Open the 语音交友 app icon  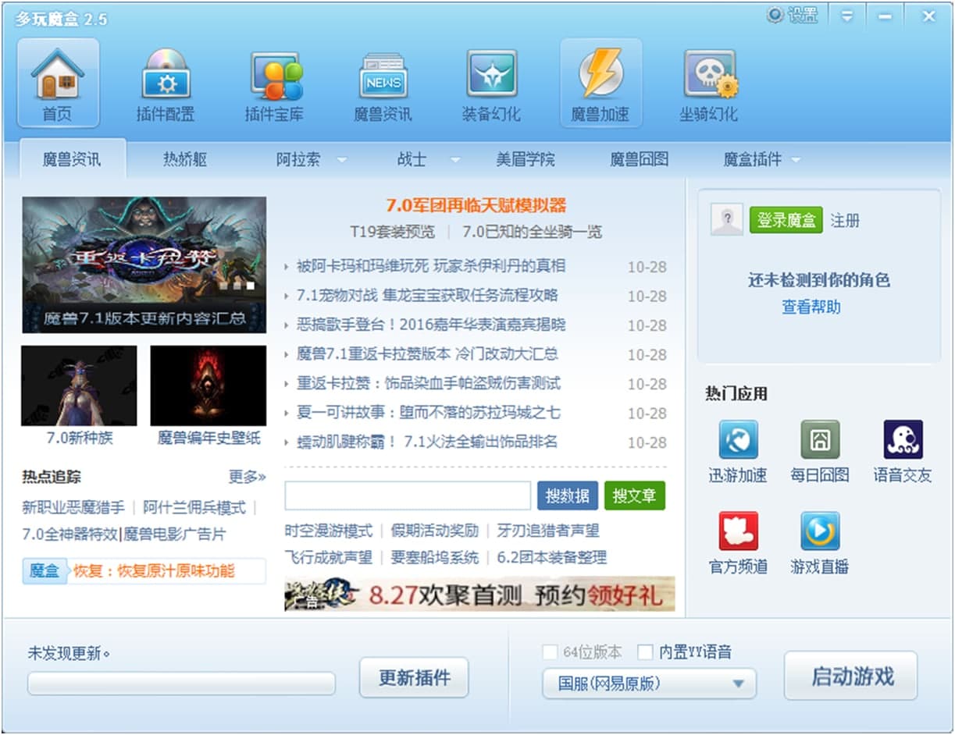[902, 441]
